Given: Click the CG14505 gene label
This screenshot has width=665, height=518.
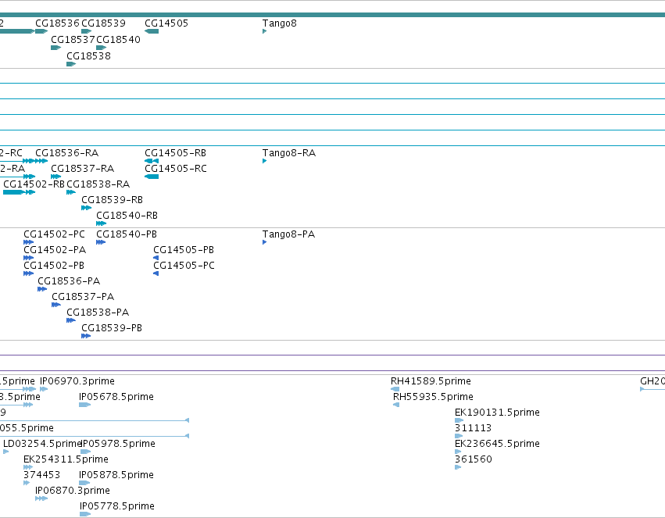Looking at the screenshot, I should pos(166,23).
